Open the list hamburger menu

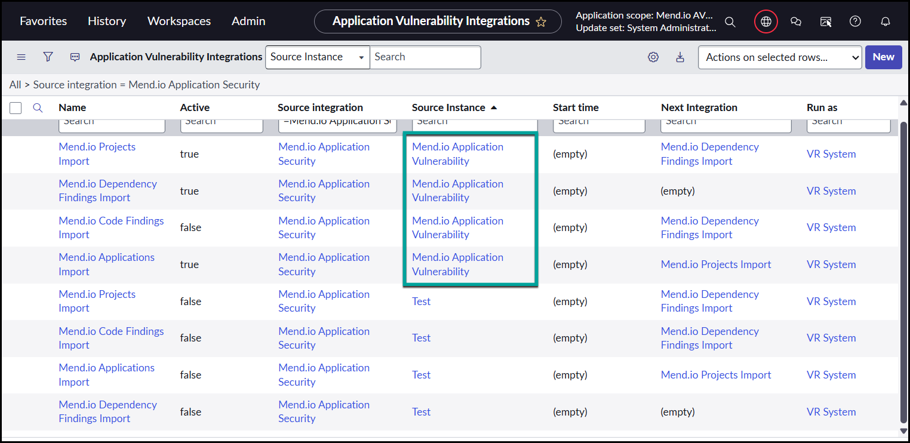coord(21,57)
